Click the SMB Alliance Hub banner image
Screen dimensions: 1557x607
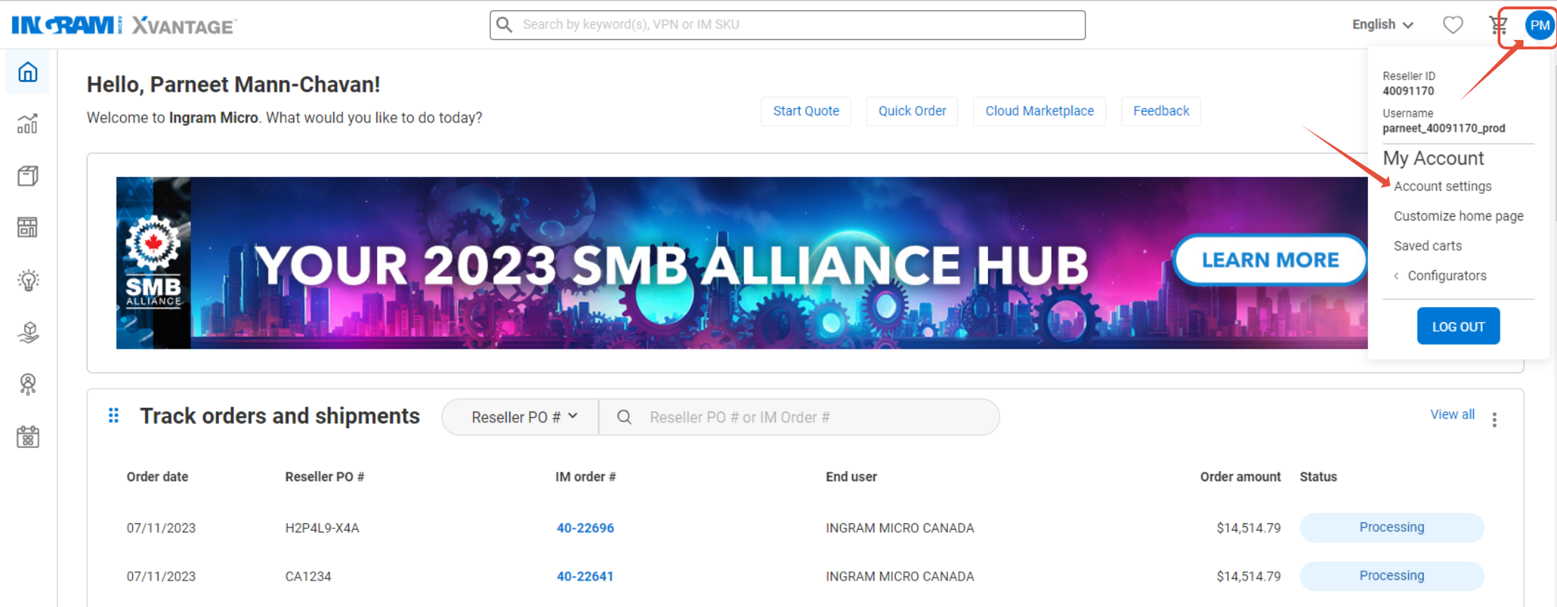click(741, 263)
